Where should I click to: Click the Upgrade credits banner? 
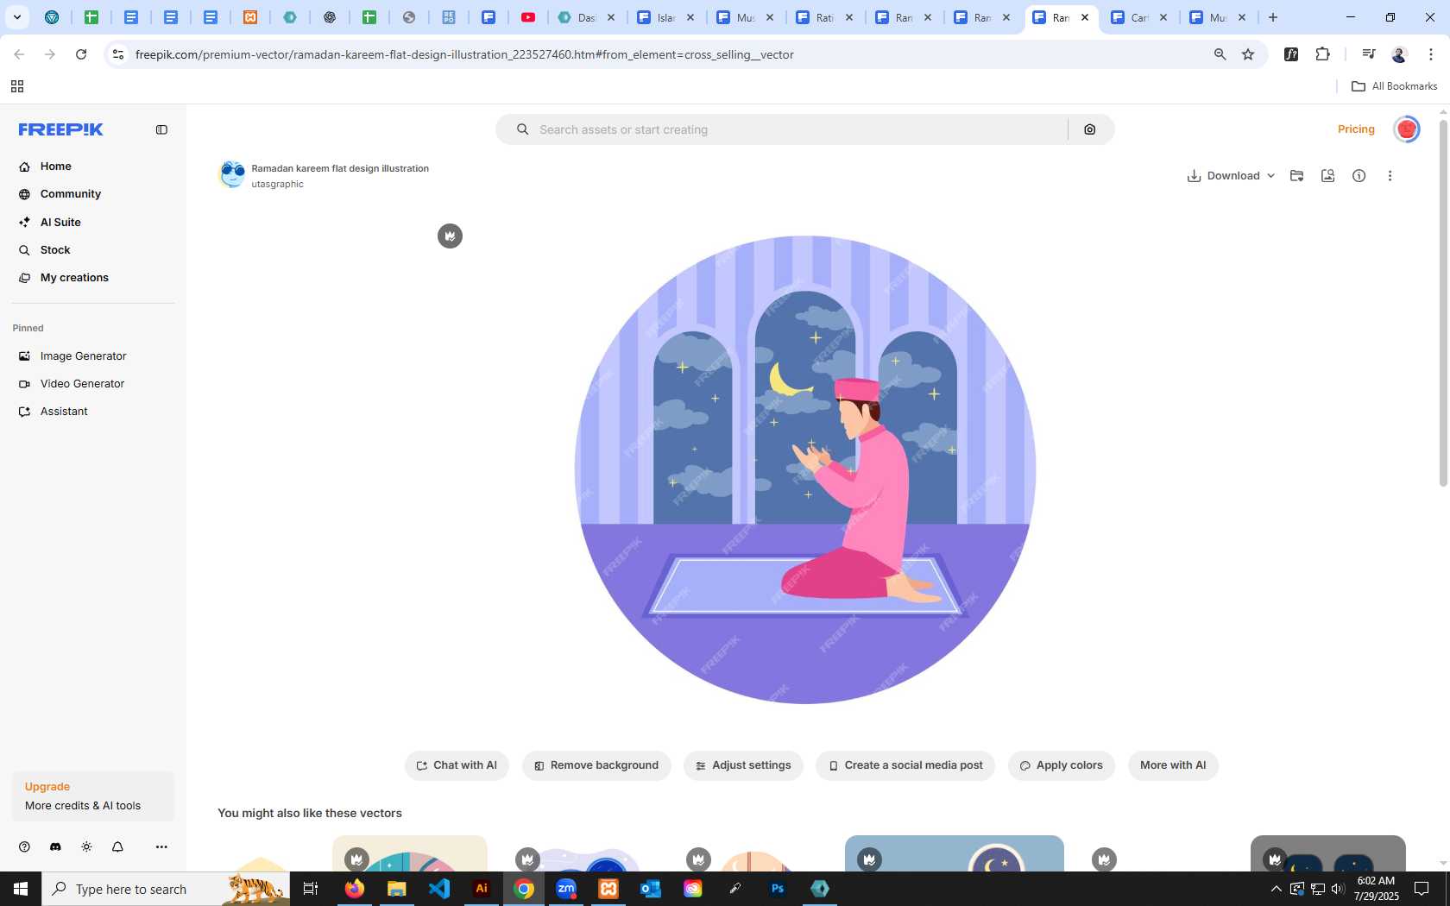click(x=93, y=796)
